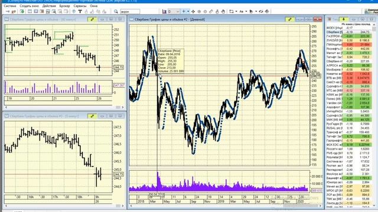Open the Создать окно menu
Image resolution: width=378 pixels, height=212 pixels.
coord(29,6)
